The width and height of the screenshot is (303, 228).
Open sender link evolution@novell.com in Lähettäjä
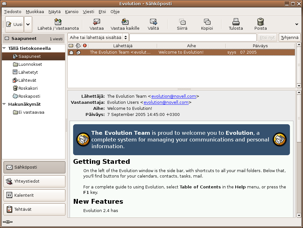(173, 96)
